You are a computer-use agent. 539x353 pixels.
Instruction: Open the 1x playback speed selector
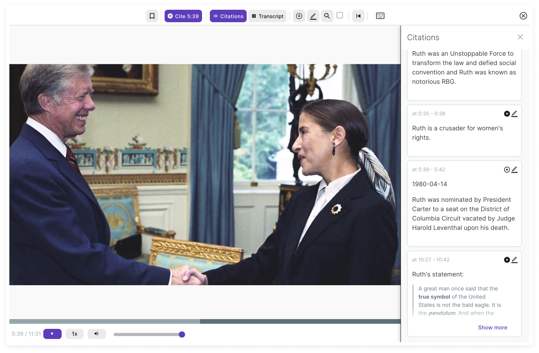[74, 334]
